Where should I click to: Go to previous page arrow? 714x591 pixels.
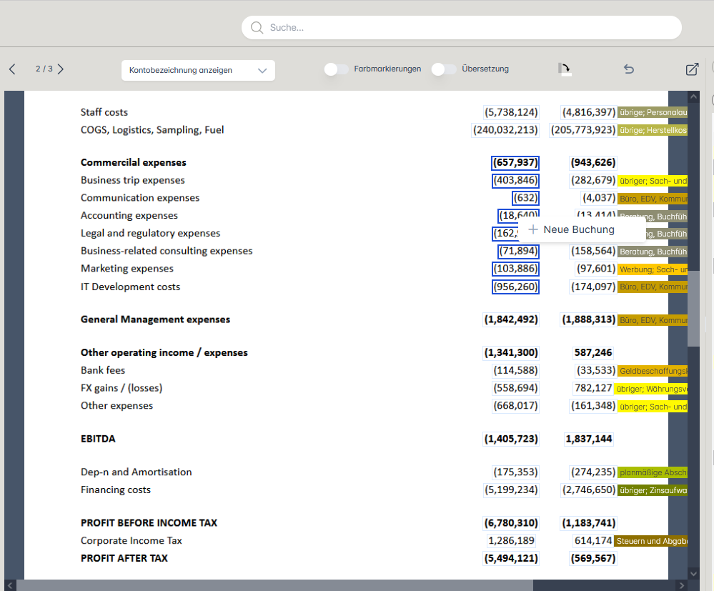(x=12, y=69)
